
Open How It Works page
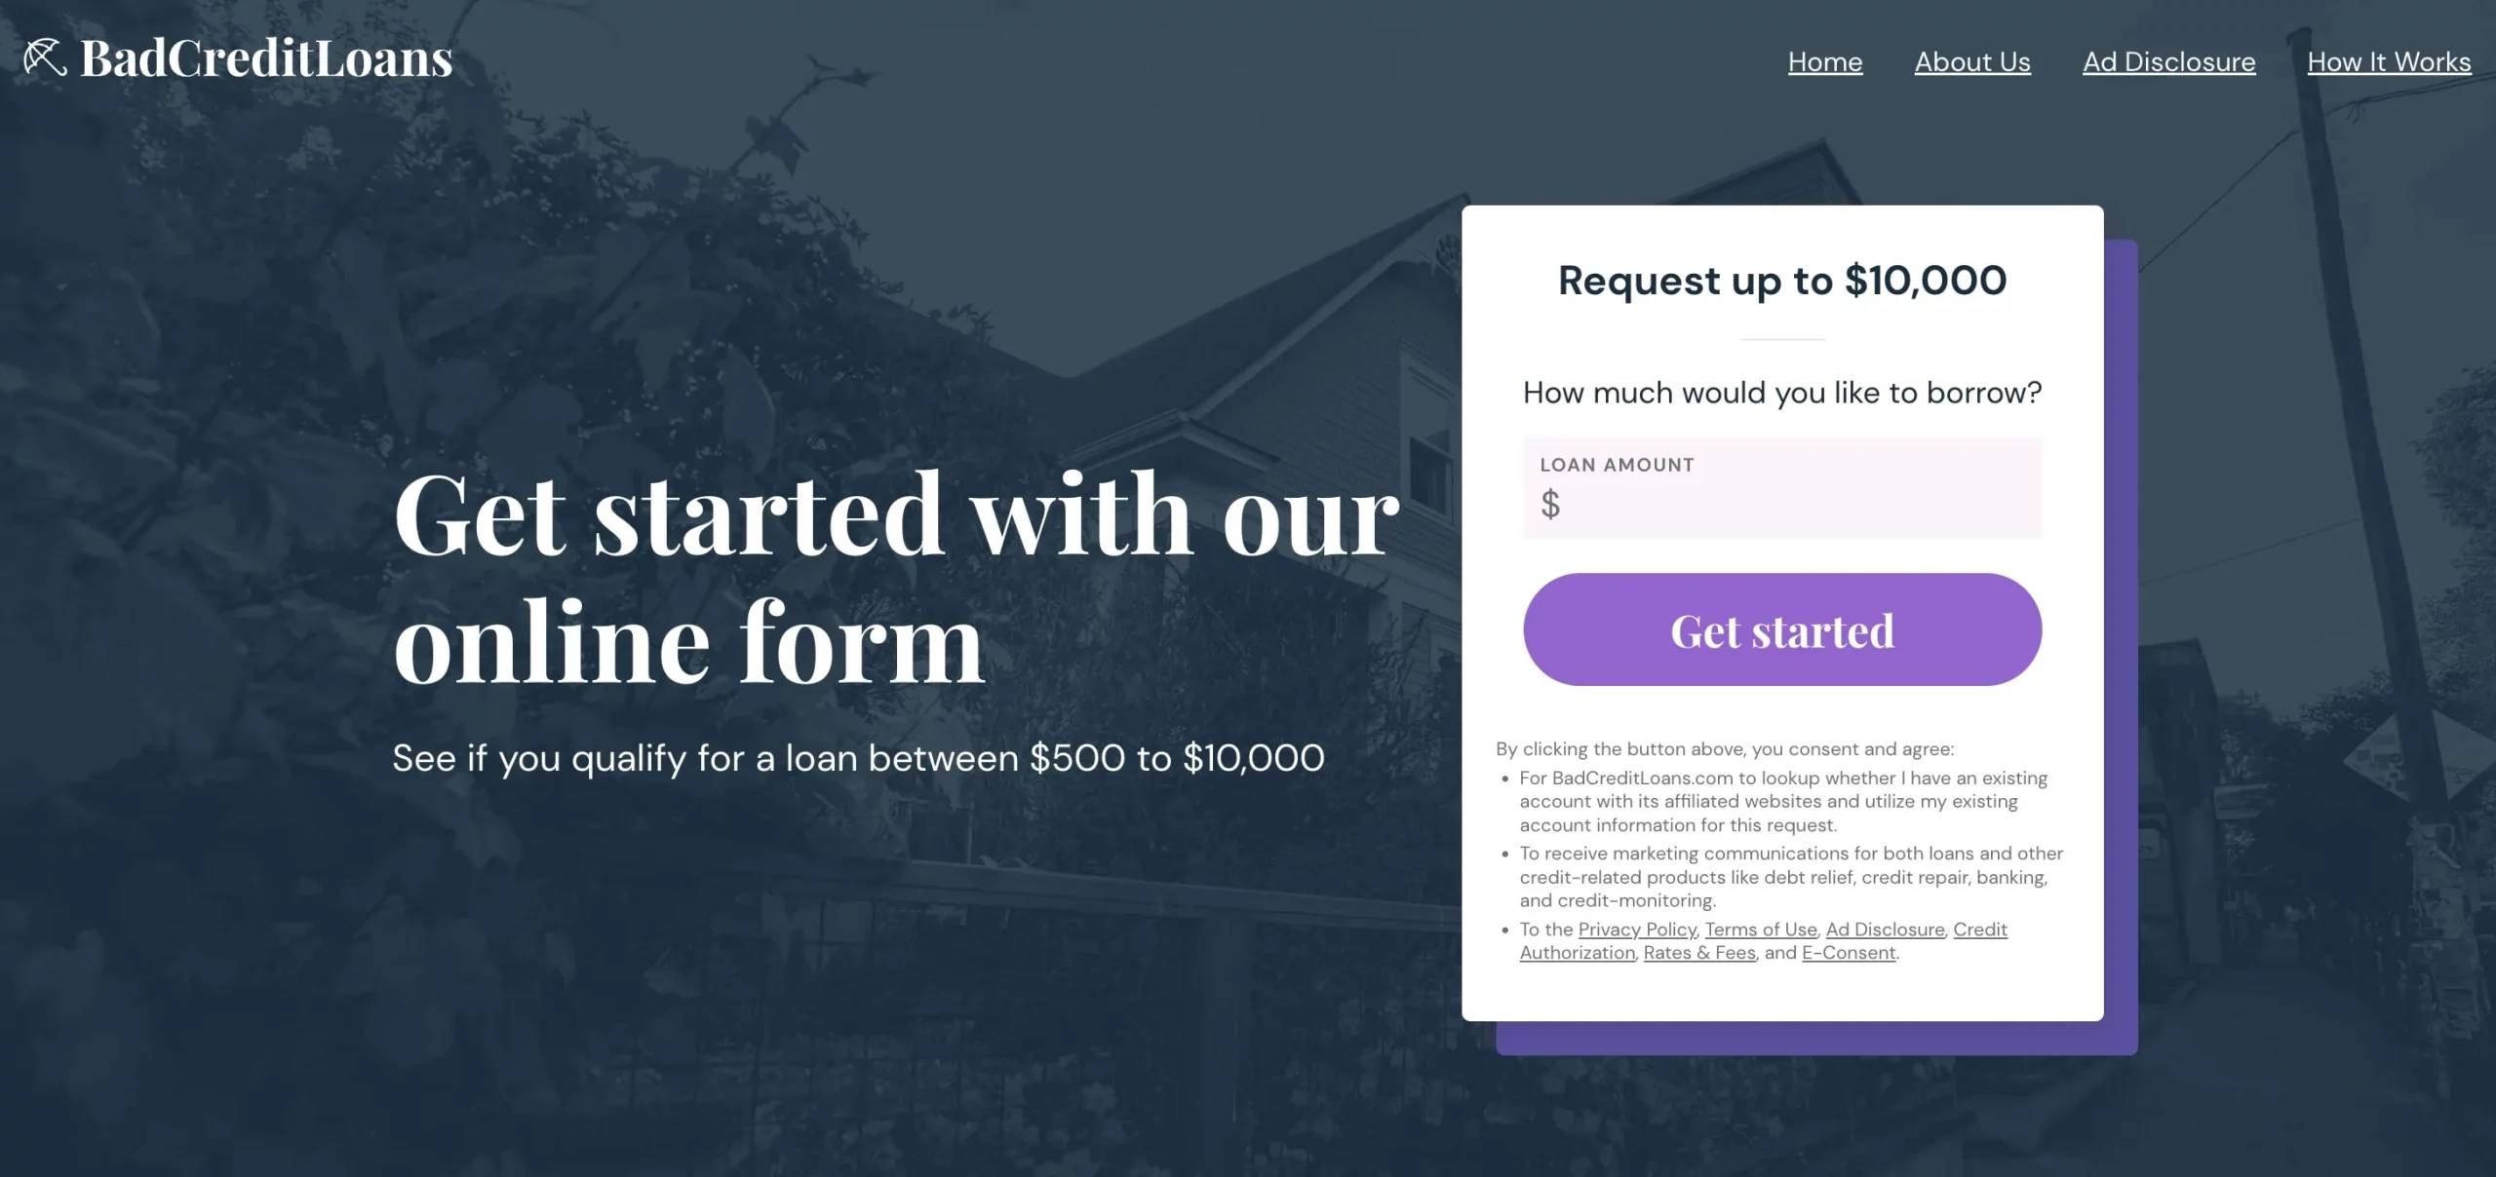point(2389,62)
